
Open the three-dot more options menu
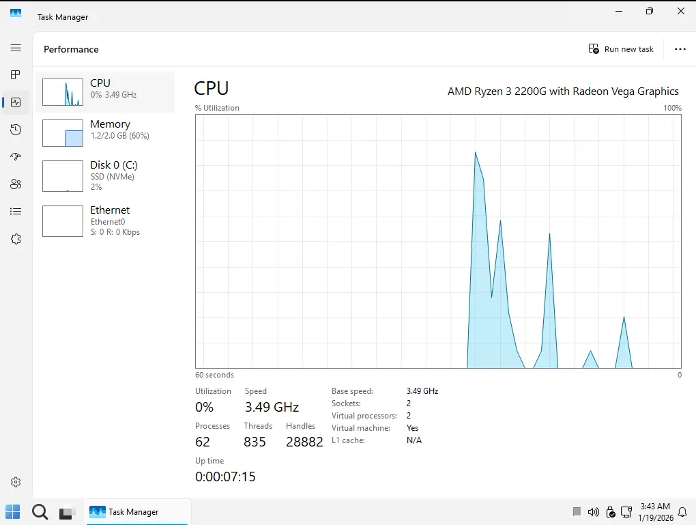coord(680,49)
